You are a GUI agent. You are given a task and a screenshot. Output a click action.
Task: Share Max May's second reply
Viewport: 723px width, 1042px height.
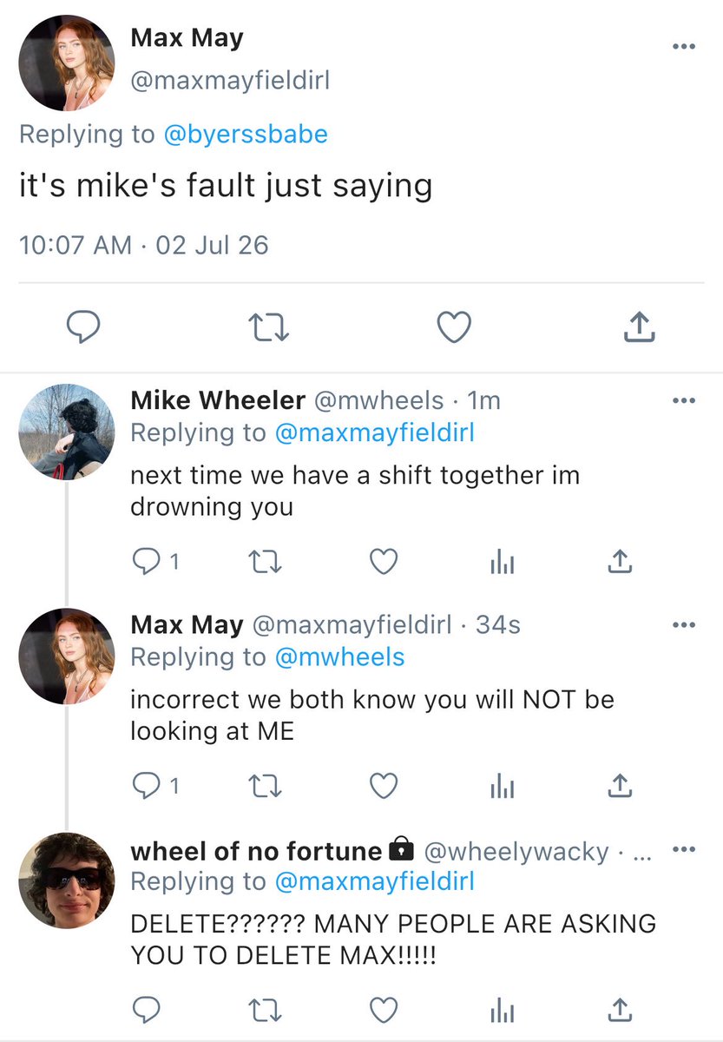pos(619,786)
